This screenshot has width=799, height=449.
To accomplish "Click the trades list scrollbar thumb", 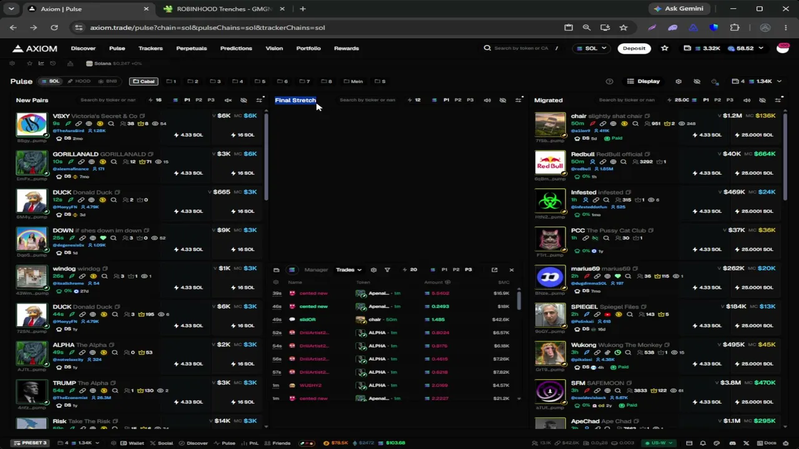I will (519, 300).
